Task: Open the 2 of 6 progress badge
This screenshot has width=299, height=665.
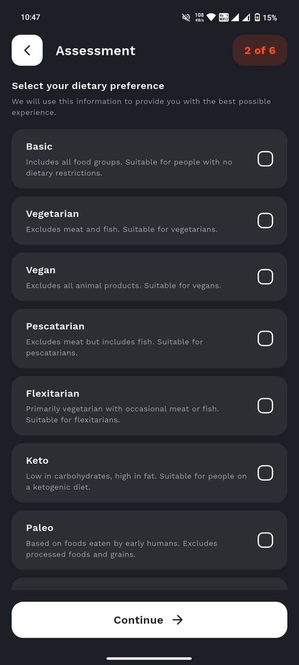Action: [260, 50]
